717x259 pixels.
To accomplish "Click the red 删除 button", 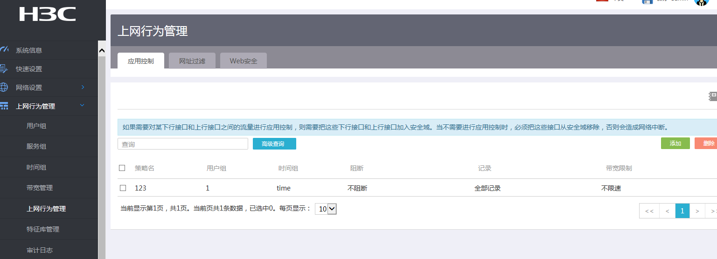I will pyautogui.click(x=706, y=143).
